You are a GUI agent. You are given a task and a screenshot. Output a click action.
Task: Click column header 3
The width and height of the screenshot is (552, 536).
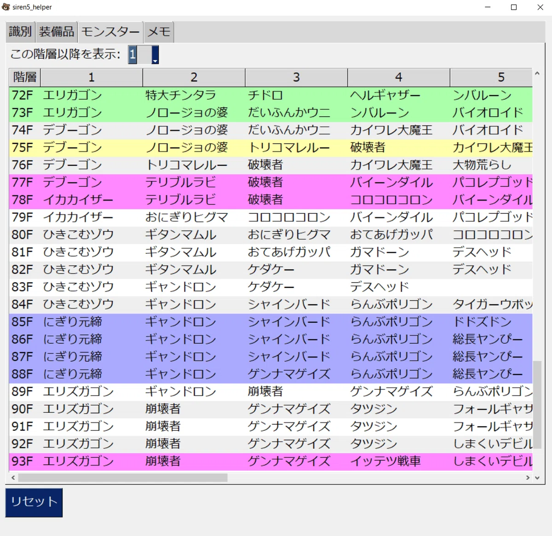(296, 77)
